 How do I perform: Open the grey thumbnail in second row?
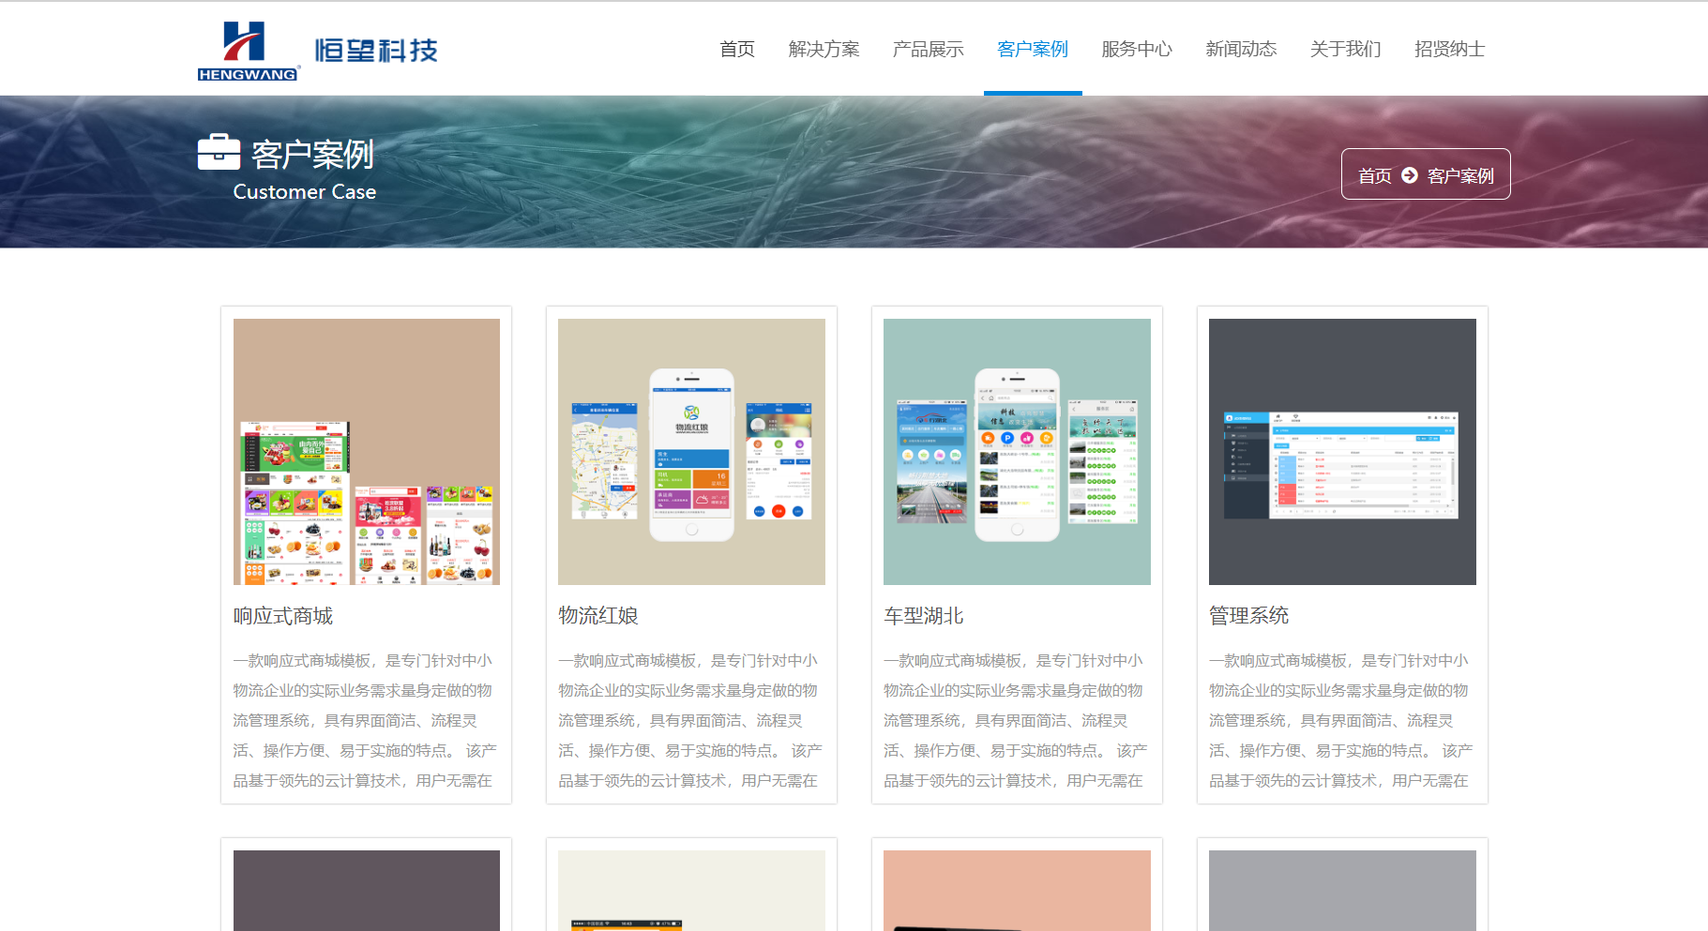click(1342, 891)
